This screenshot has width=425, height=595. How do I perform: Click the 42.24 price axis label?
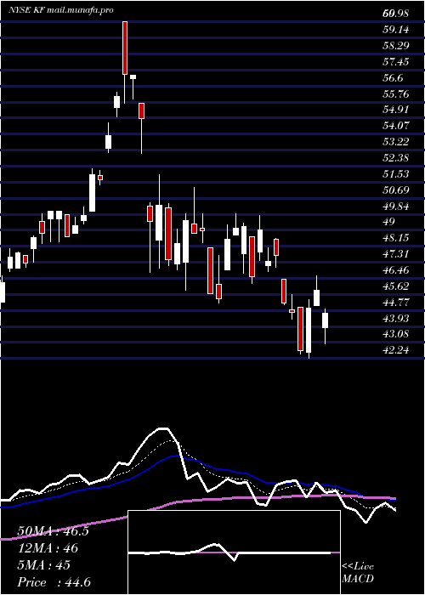click(x=396, y=350)
